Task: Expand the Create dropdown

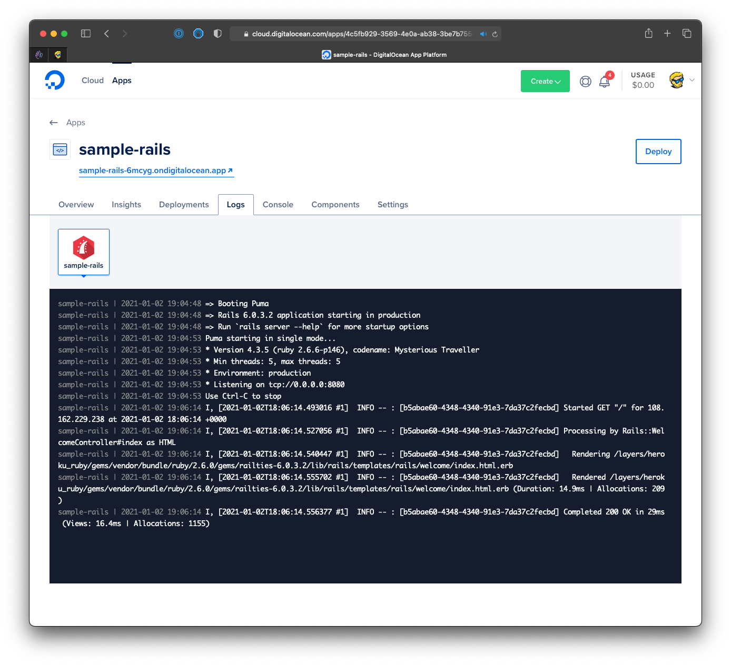Action: [x=545, y=81]
